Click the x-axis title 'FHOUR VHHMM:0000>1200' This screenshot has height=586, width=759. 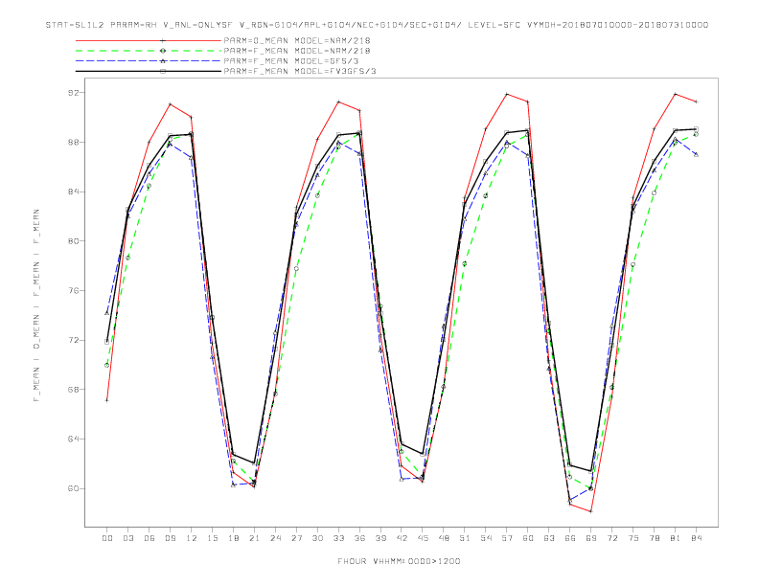coord(399,561)
